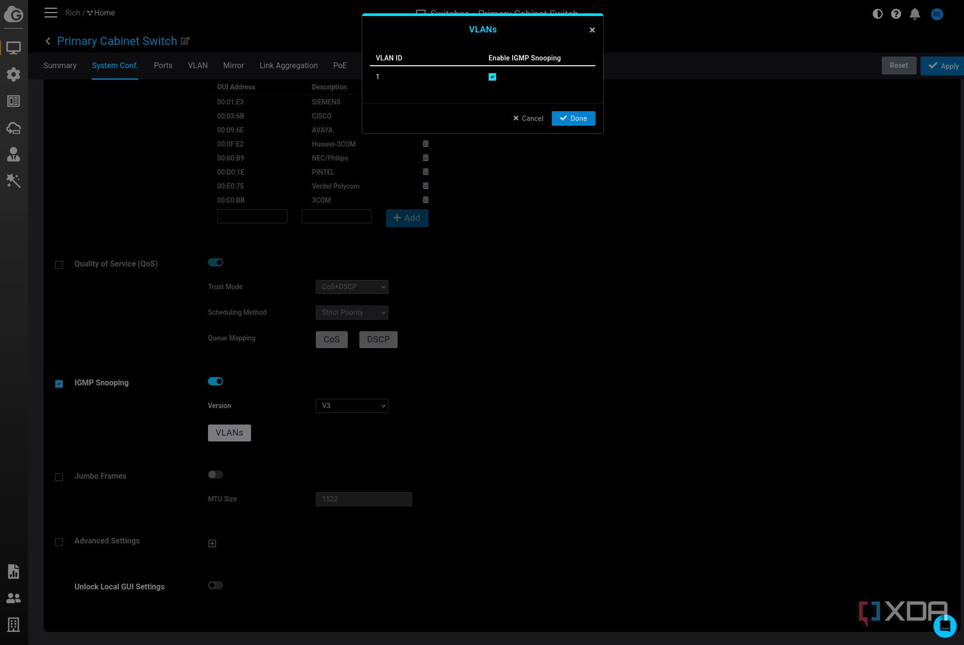Open the help question mark icon
The height and width of the screenshot is (645, 964).
pyautogui.click(x=896, y=14)
